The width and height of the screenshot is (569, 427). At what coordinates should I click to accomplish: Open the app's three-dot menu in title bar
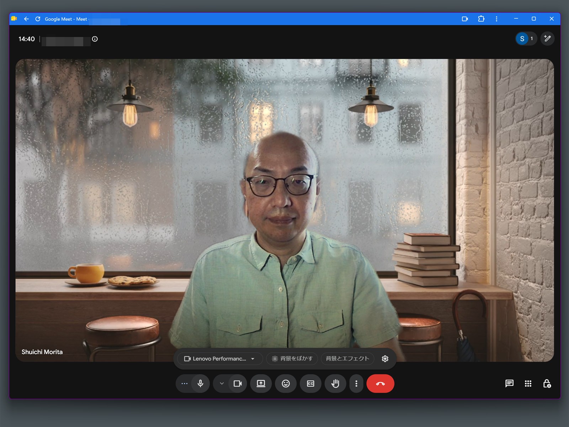(496, 19)
